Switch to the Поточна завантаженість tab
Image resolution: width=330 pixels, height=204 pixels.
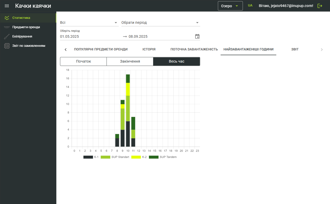pos(194,49)
